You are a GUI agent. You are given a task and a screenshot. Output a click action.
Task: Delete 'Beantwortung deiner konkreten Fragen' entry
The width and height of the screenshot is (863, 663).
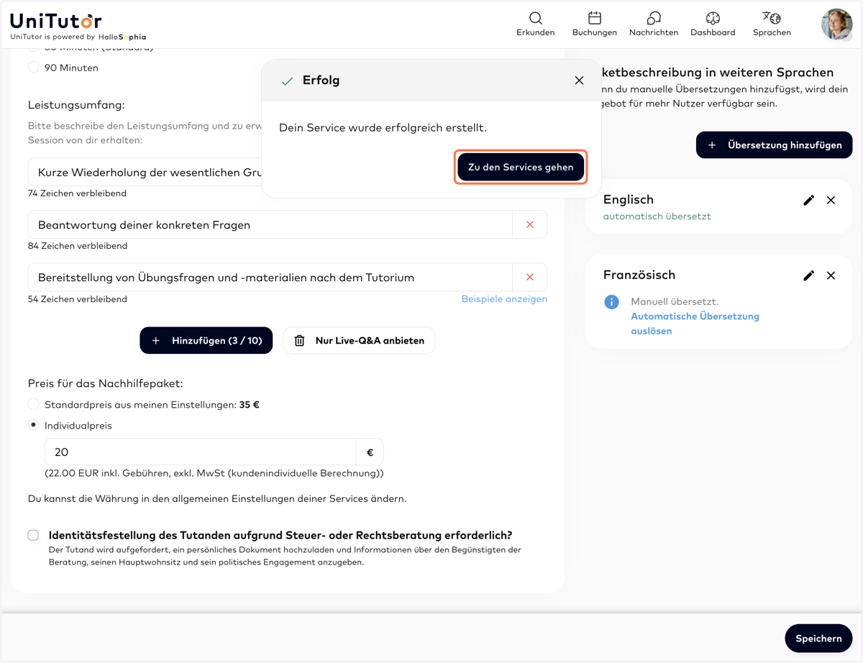(530, 225)
